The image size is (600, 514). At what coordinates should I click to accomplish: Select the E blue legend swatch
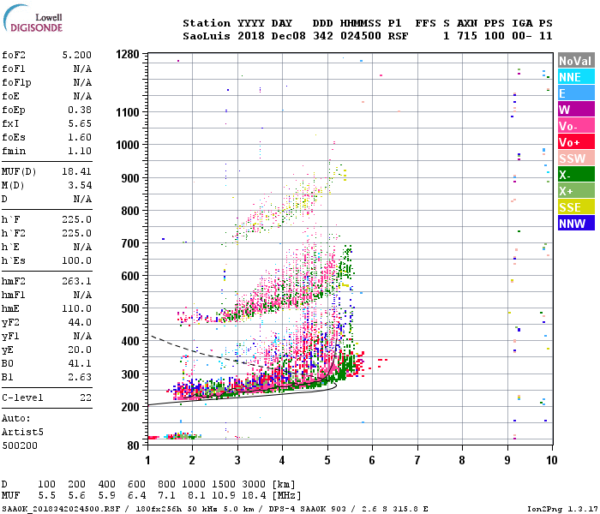point(576,93)
